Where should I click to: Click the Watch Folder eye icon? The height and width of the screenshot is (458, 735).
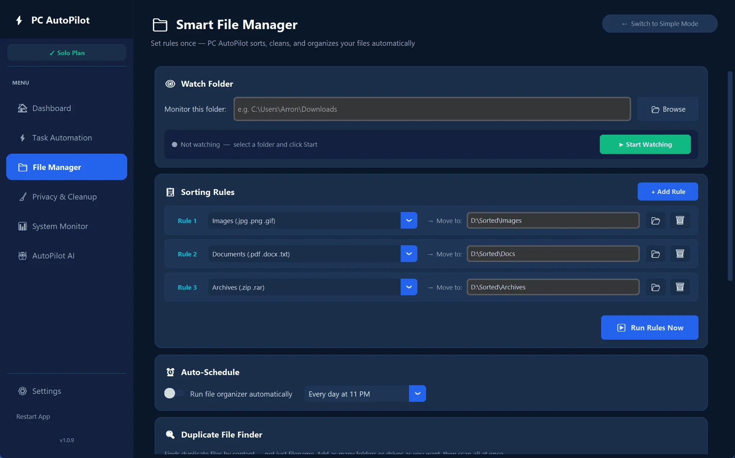click(170, 84)
